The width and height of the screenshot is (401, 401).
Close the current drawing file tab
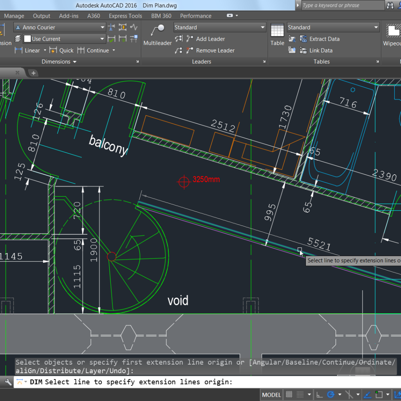pyautogui.click(x=17, y=72)
